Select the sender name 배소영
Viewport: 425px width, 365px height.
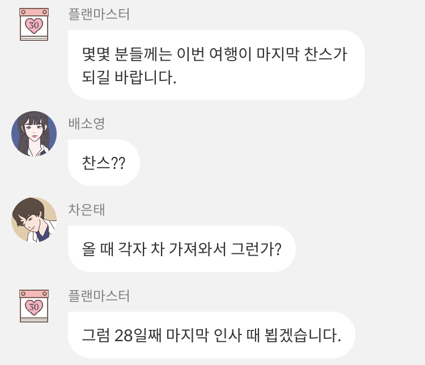(87, 124)
